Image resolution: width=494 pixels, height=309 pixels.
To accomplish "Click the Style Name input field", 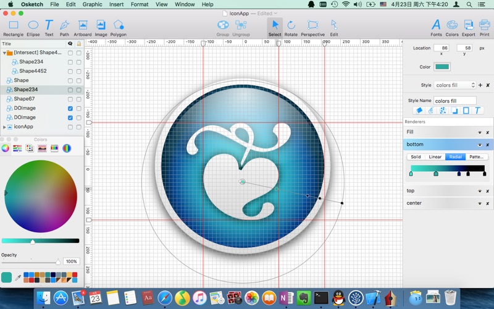I will (x=455, y=101).
